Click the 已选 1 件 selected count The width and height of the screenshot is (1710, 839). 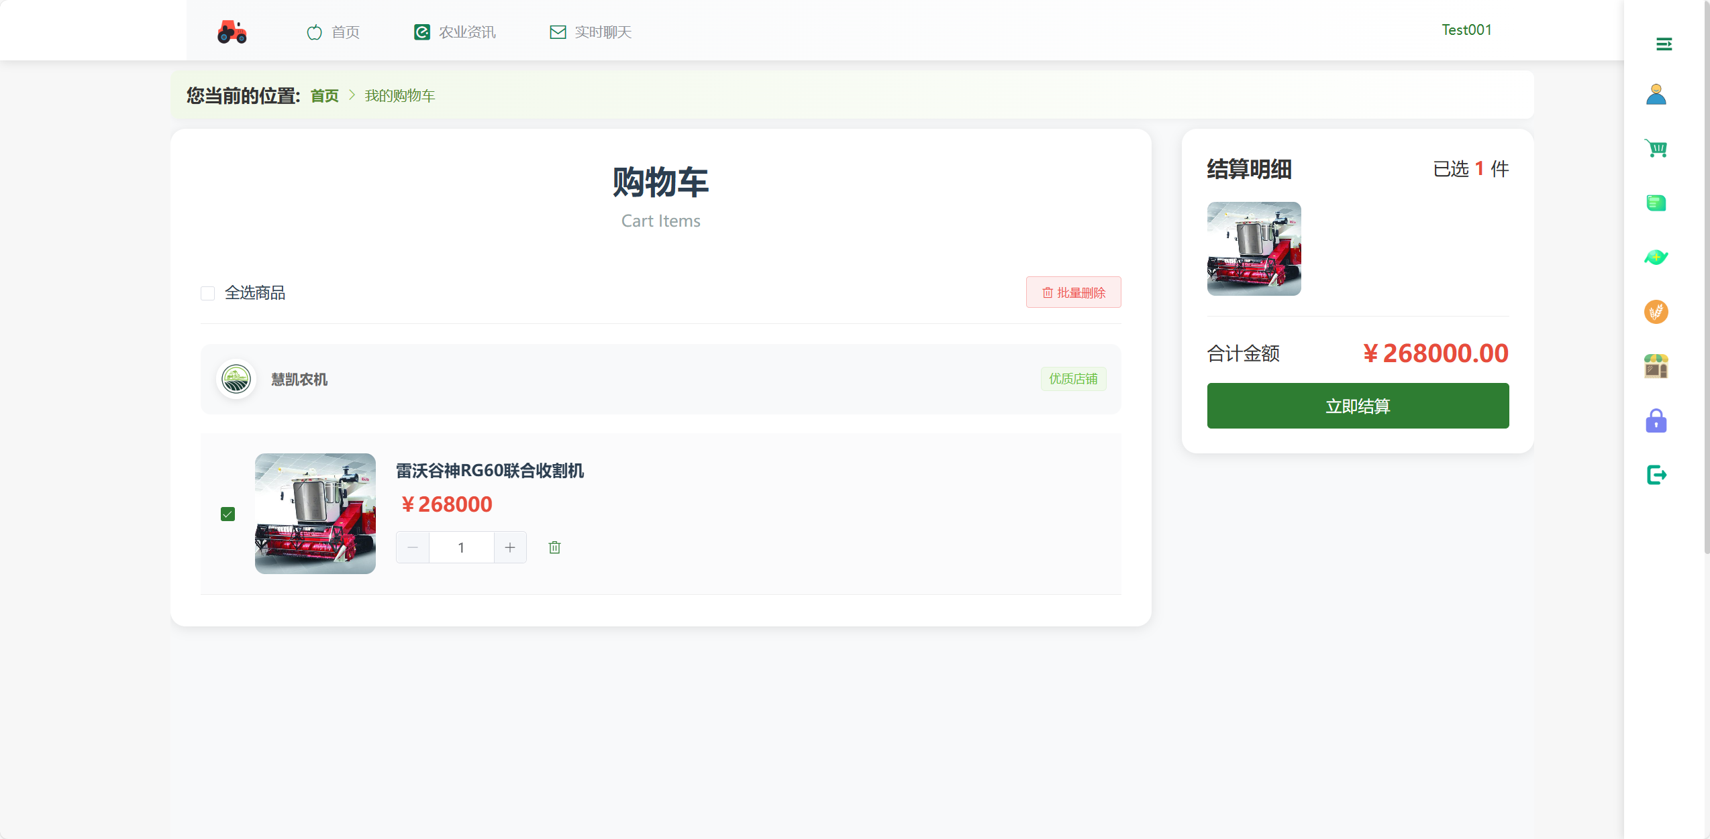pyautogui.click(x=1471, y=169)
